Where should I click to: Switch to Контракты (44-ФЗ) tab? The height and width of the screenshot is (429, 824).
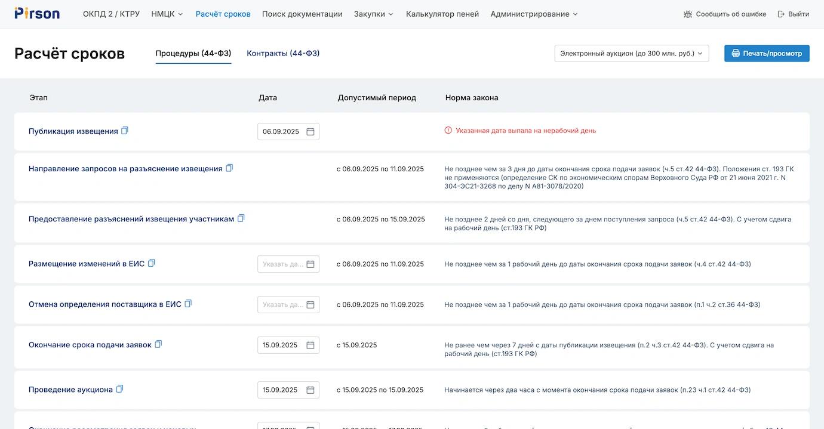click(283, 54)
